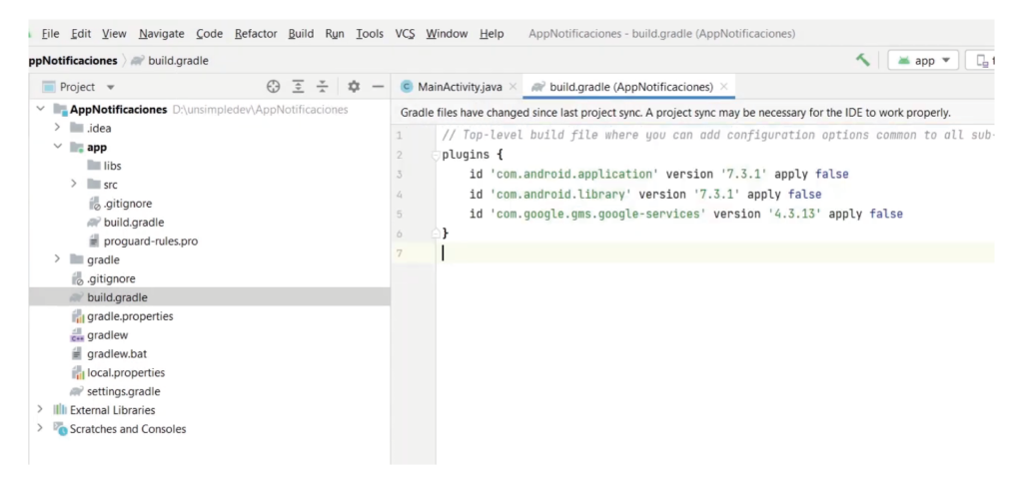Switch to the MainActivity.java tab
This screenshot has width=1023, height=478.
pyautogui.click(x=457, y=87)
